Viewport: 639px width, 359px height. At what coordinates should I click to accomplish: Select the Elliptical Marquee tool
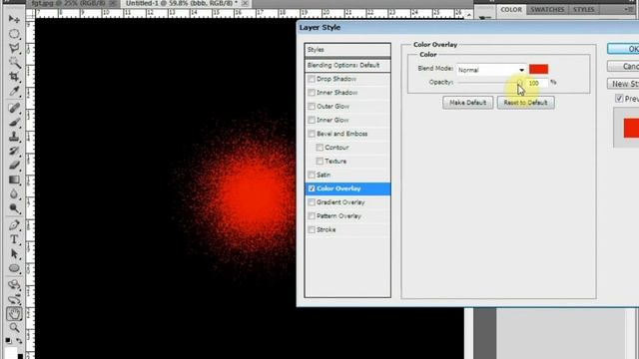point(14,34)
